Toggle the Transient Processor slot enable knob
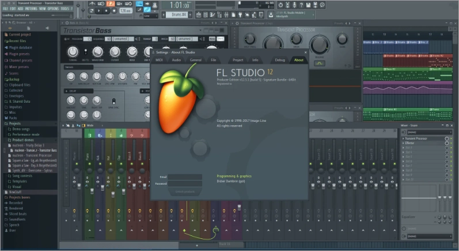This screenshot has width=459, height=251. coord(447,138)
